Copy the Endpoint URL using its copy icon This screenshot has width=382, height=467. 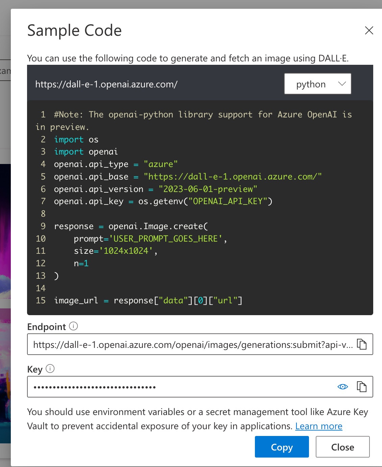coord(362,344)
